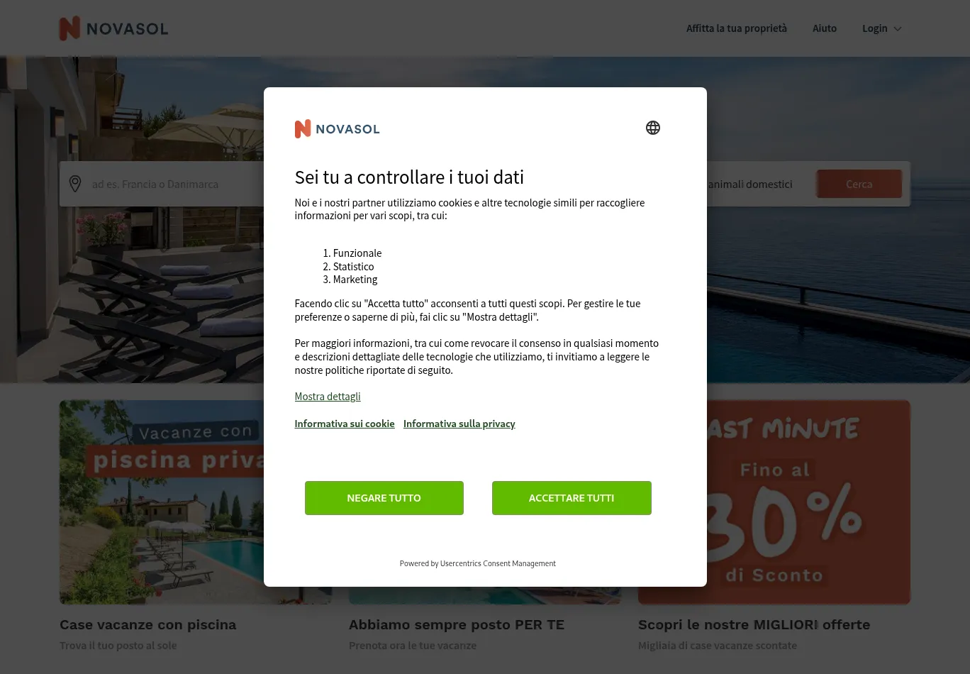970x674 pixels.
Task: Open Informativa sulla privacy link
Action: tap(459, 424)
